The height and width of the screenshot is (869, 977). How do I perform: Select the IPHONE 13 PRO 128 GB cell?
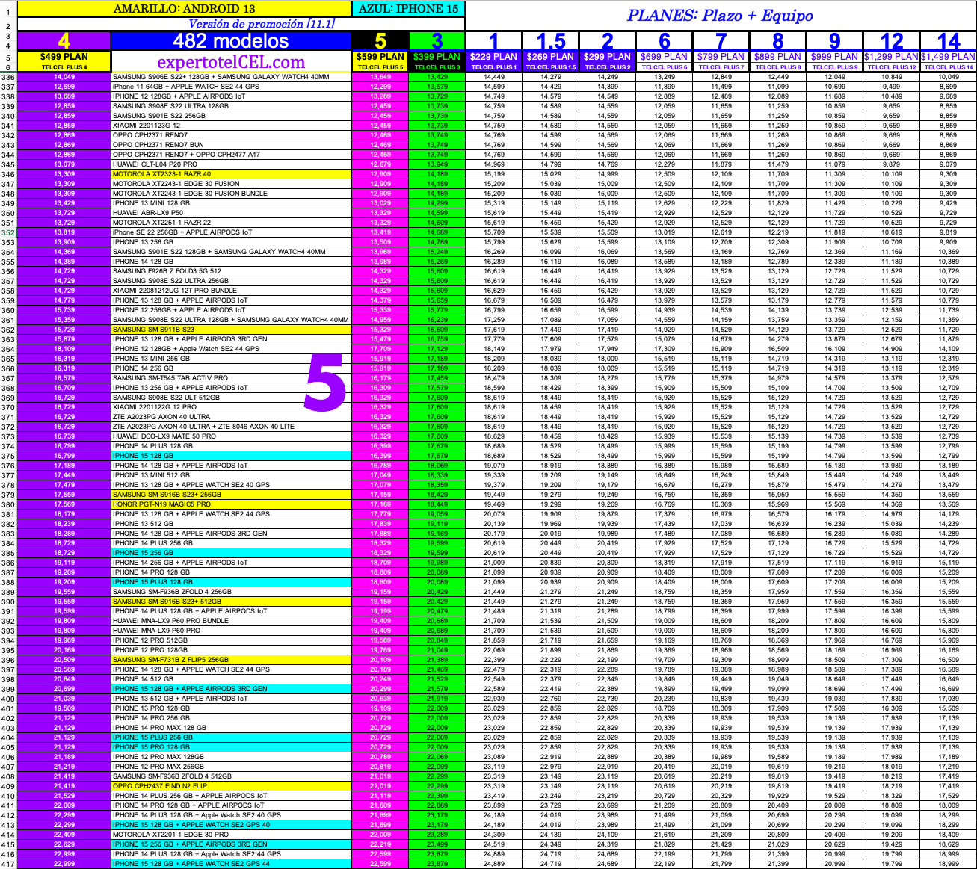coord(231,708)
